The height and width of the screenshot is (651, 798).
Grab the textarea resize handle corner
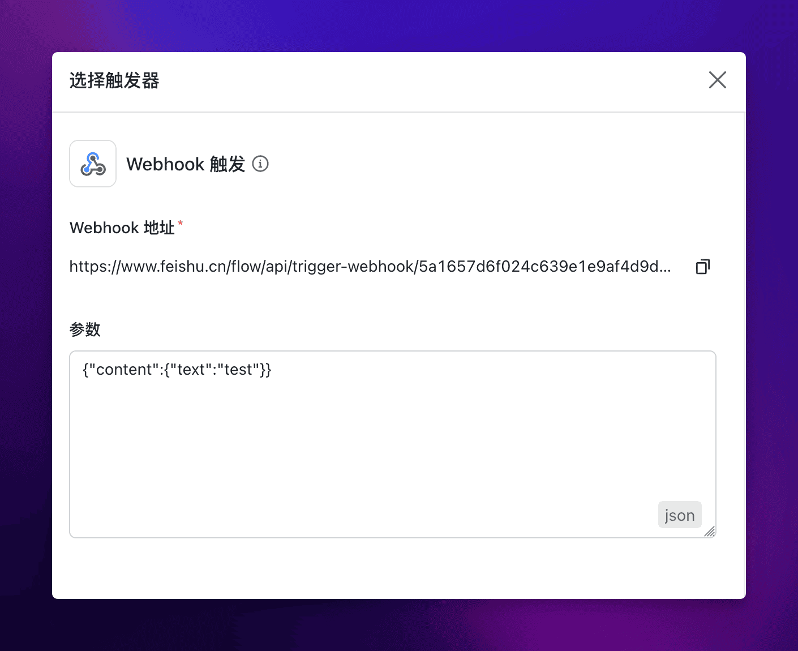click(710, 531)
